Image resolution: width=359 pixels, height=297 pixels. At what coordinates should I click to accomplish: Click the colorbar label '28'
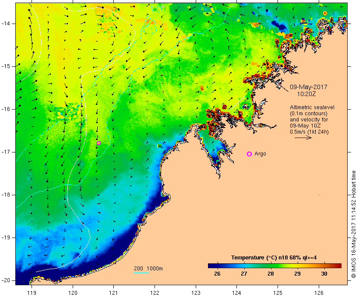pyautogui.click(x=271, y=273)
